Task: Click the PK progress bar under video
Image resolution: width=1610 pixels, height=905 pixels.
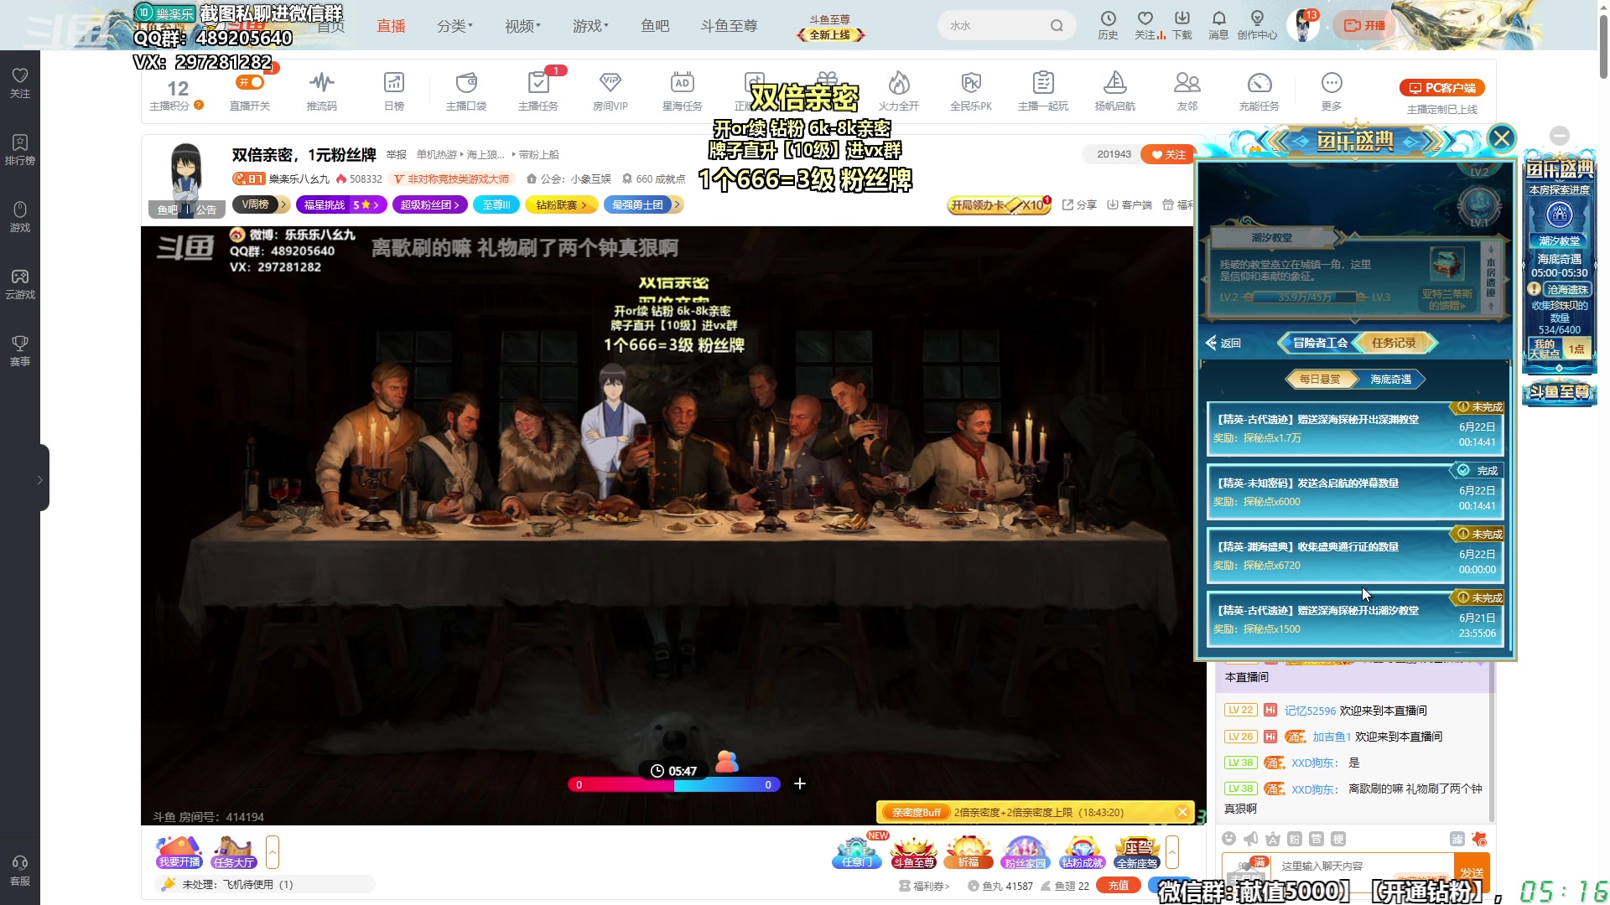Action: (674, 785)
